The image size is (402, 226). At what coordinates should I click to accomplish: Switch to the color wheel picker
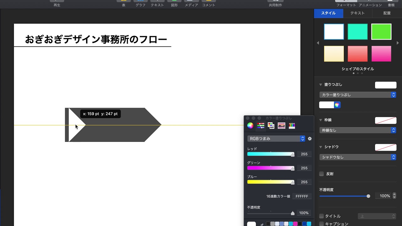coord(250,125)
